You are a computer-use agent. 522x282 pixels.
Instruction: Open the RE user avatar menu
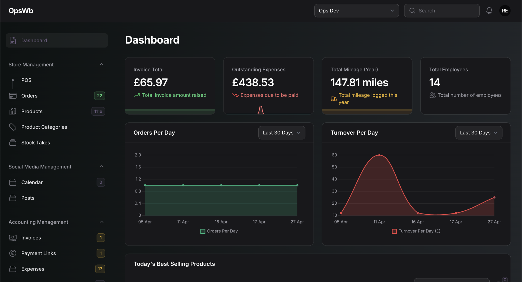point(505,11)
